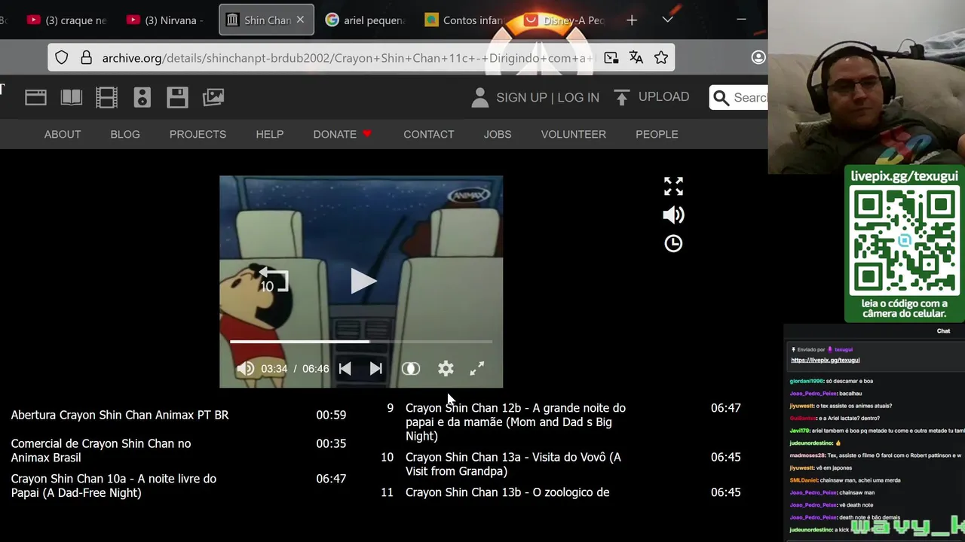Click the picture-in-picture icon in address bar
This screenshot has width=965, height=542.
click(x=611, y=58)
